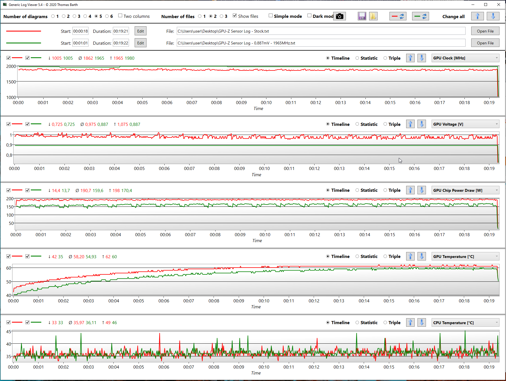Open File for the green 0.887mV log
506x381 pixels.
point(485,43)
